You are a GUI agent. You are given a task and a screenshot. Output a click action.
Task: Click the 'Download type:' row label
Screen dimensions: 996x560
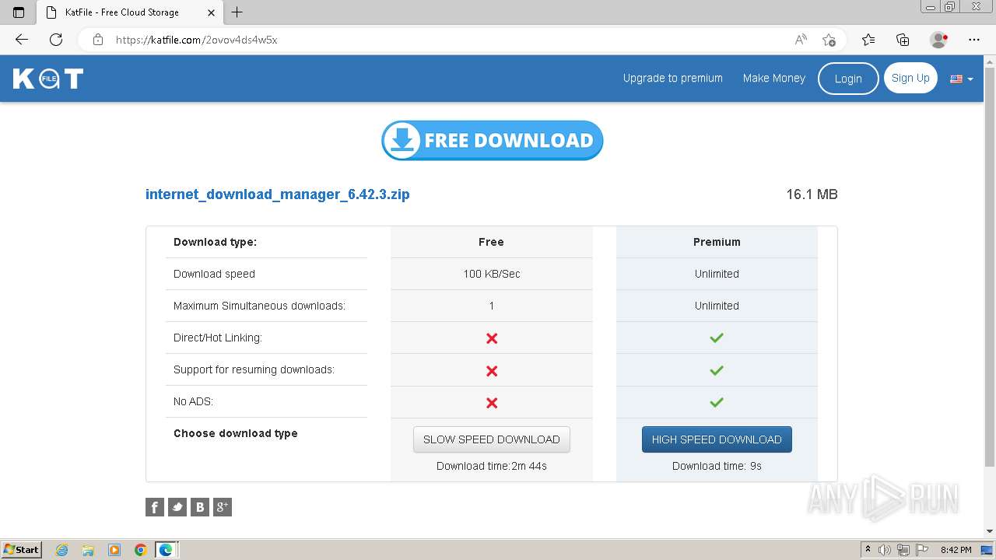pyautogui.click(x=215, y=242)
